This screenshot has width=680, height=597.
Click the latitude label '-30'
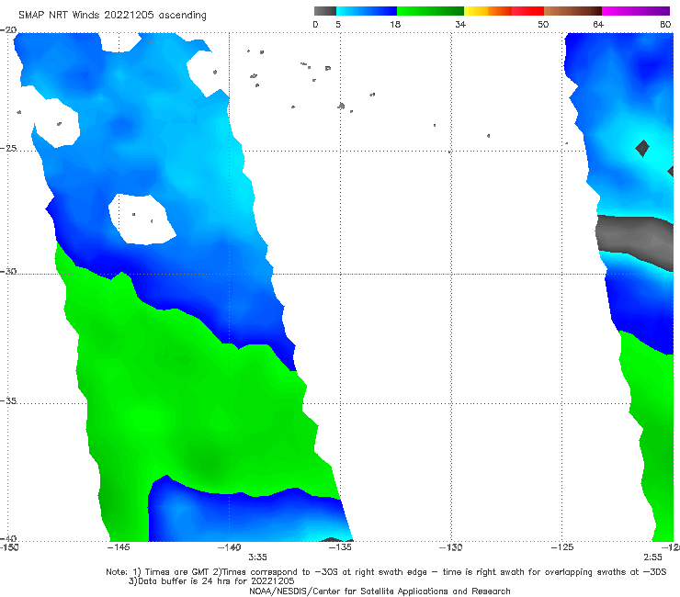[x=8, y=271]
